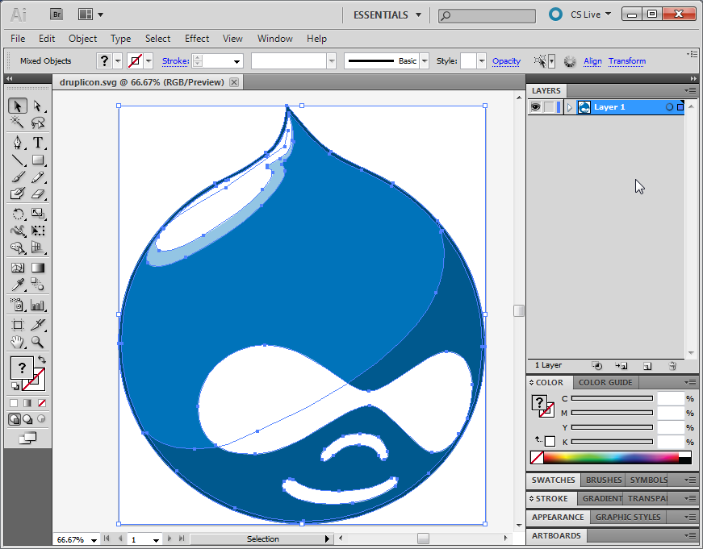Click the Hand tool
703x549 pixels.
[17, 343]
